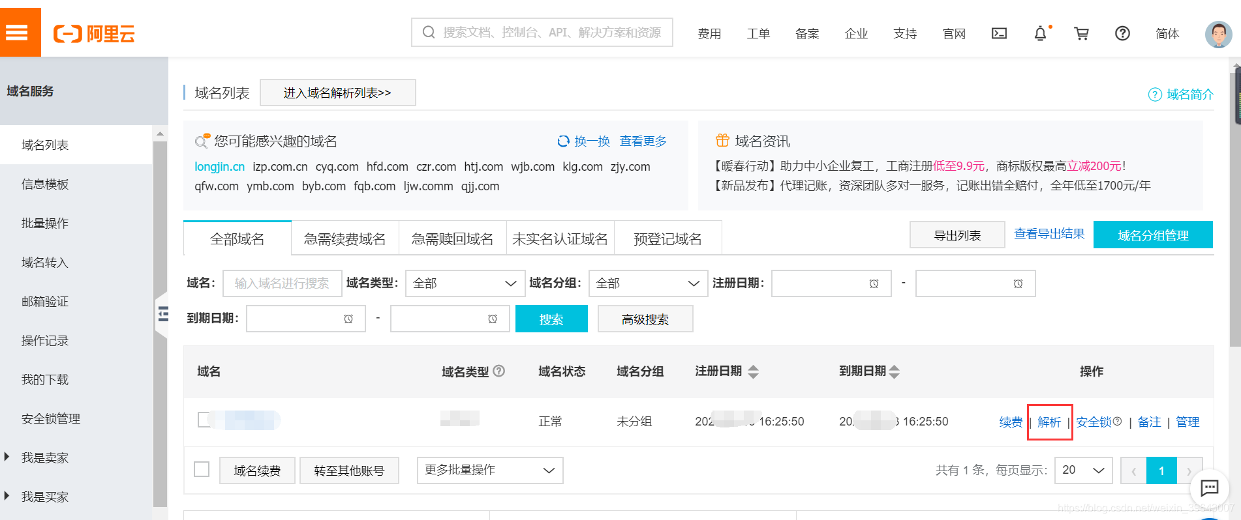The height and width of the screenshot is (520, 1241).
Task: Open 查看导出结果 link
Action: pos(1049,233)
